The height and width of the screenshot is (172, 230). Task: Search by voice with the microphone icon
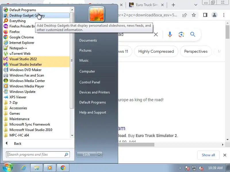[x=170, y=34]
